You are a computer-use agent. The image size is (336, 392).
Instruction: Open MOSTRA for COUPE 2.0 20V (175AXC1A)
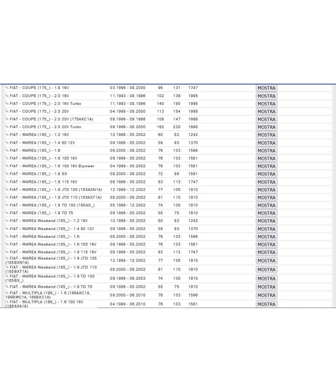point(267,119)
